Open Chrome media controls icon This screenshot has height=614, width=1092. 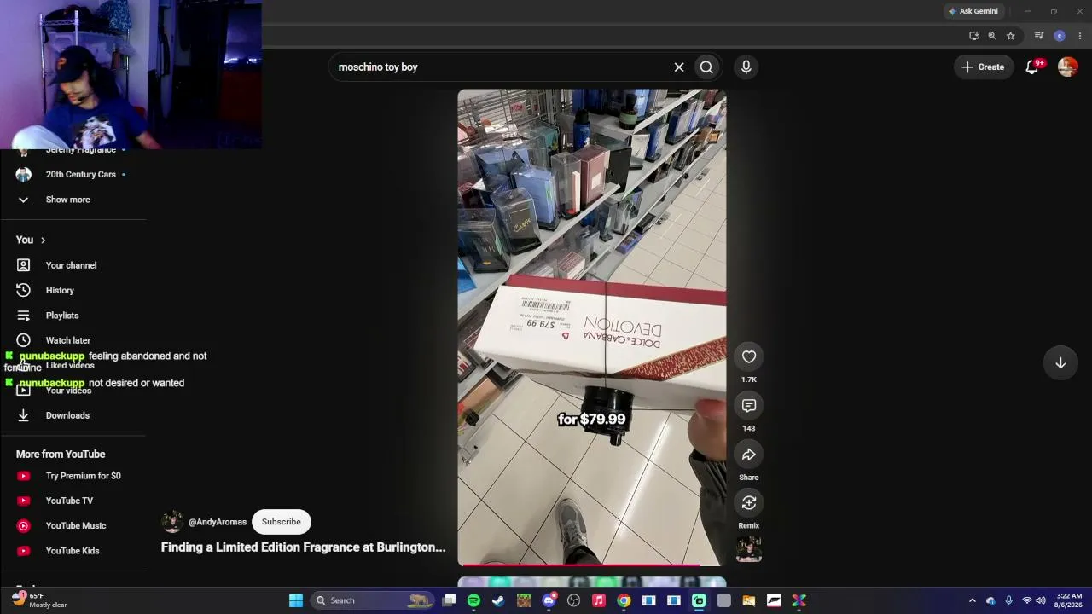(1038, 36)
